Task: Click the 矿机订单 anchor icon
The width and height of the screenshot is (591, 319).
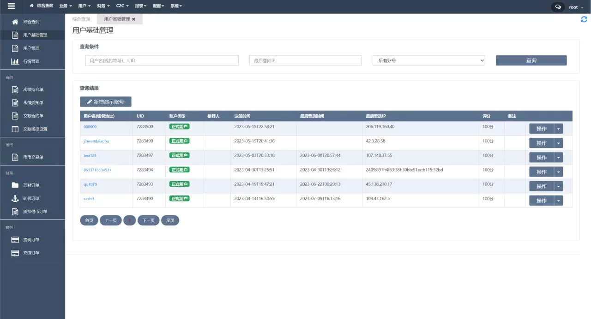Action: click(x=15, y=198)
